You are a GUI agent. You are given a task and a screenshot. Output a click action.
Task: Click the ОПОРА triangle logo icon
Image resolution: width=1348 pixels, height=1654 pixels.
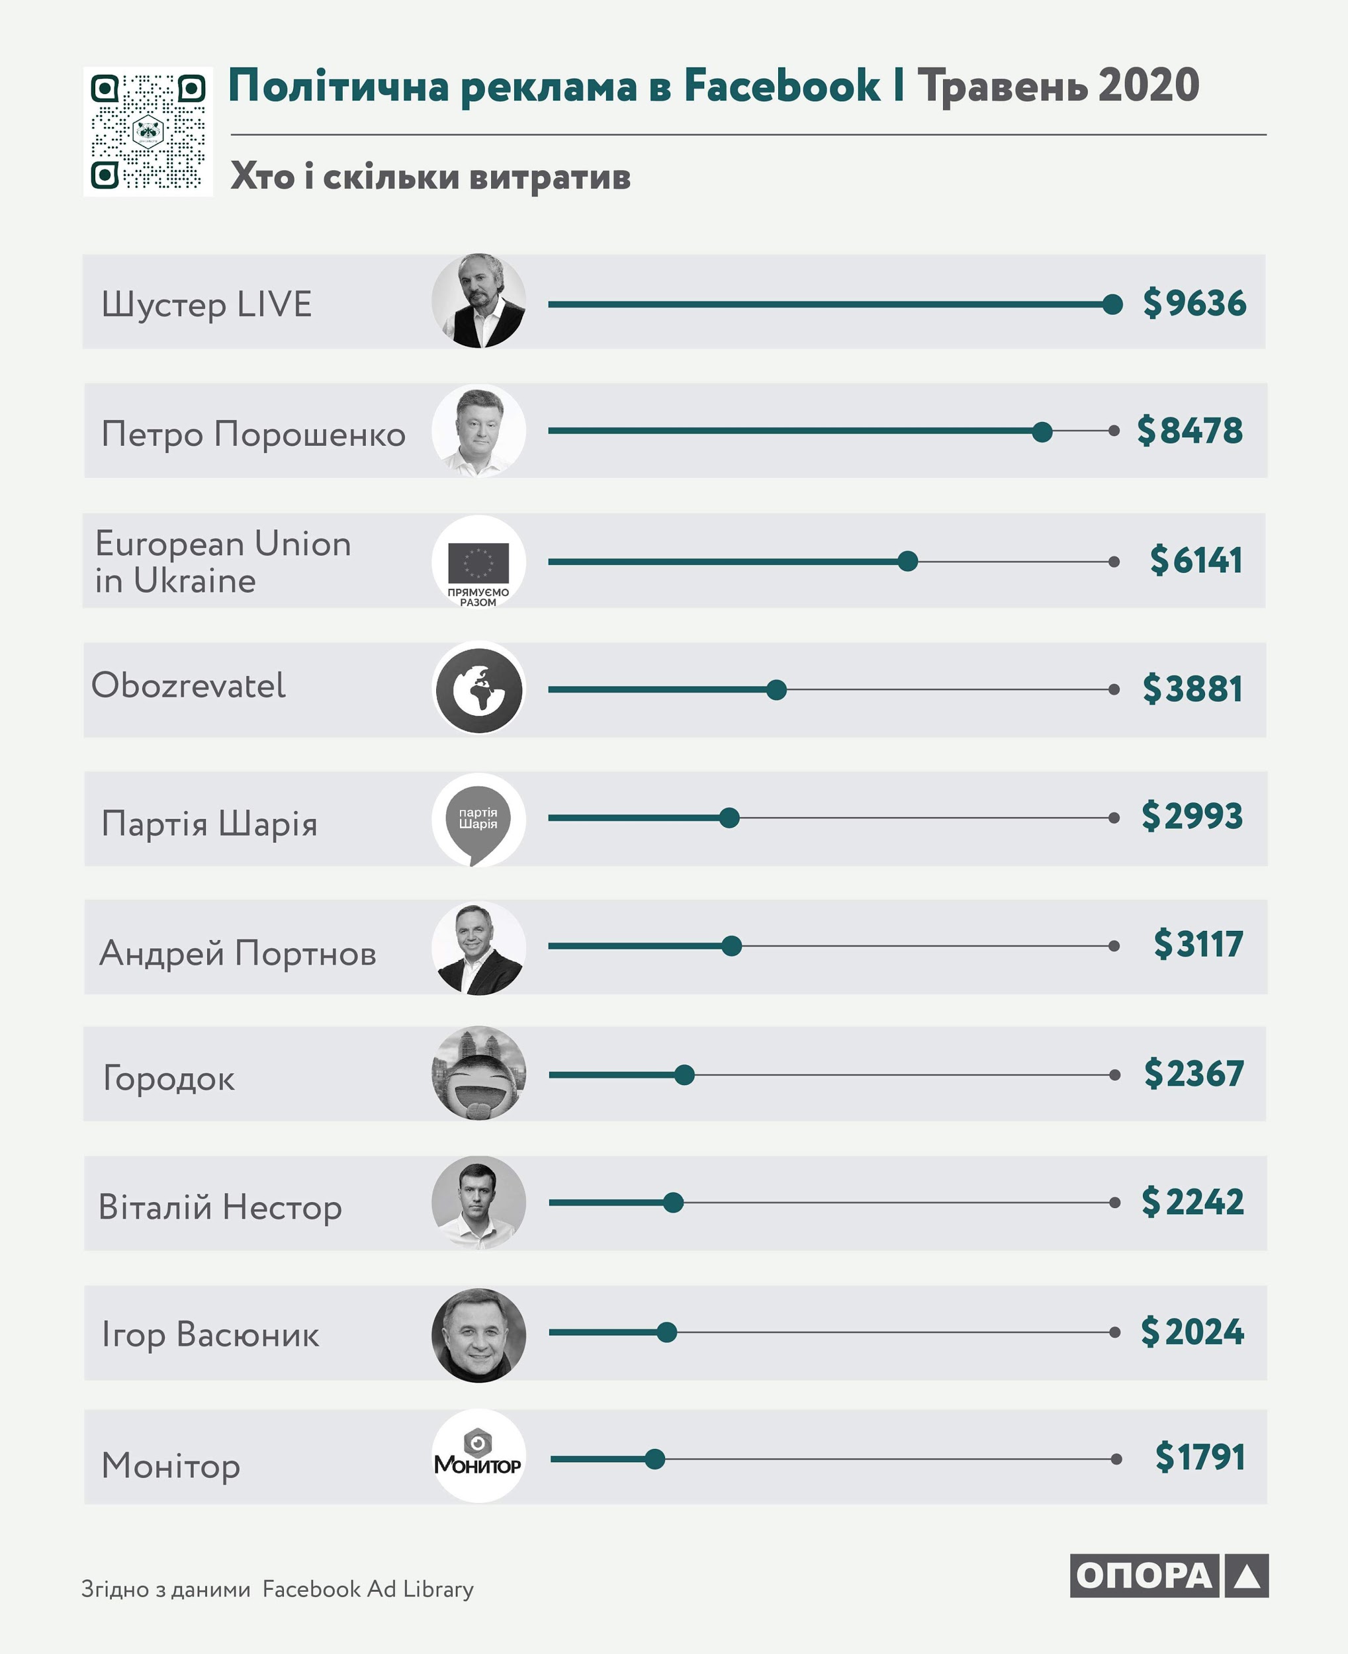tap(1246, 1576)
